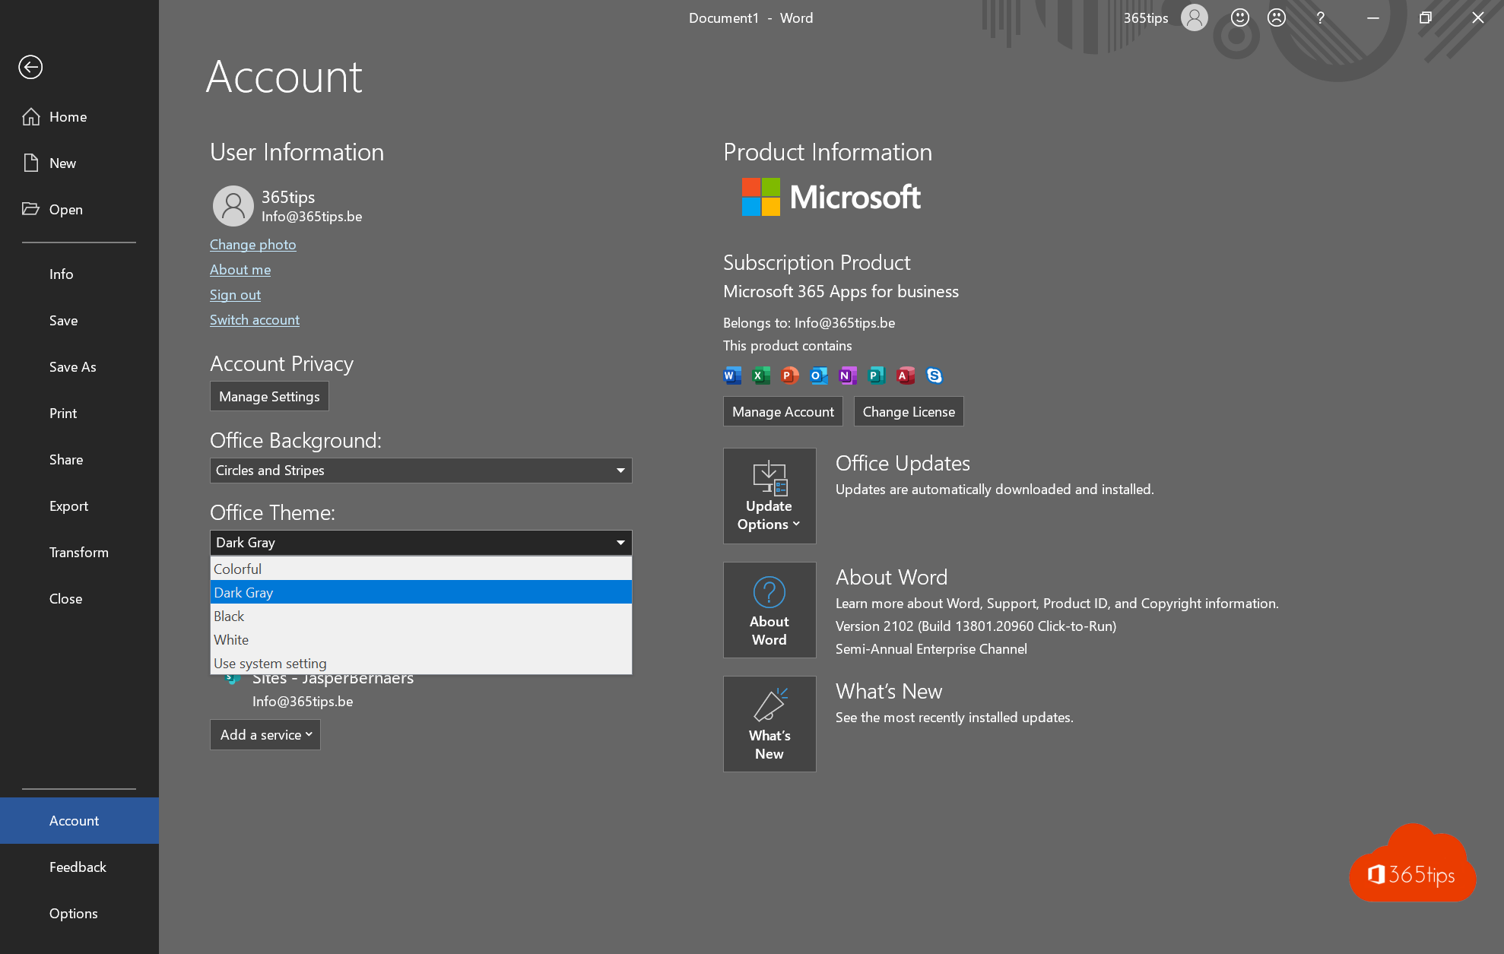Click Manage Account button

782,410
